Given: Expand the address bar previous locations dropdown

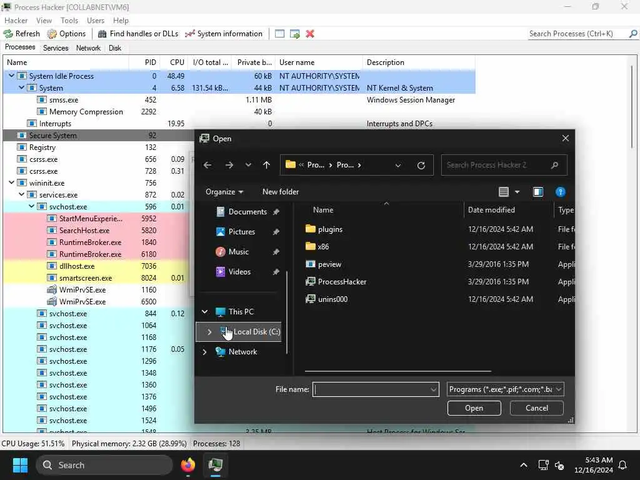Looking at the screenshot, I should (398, 165).
